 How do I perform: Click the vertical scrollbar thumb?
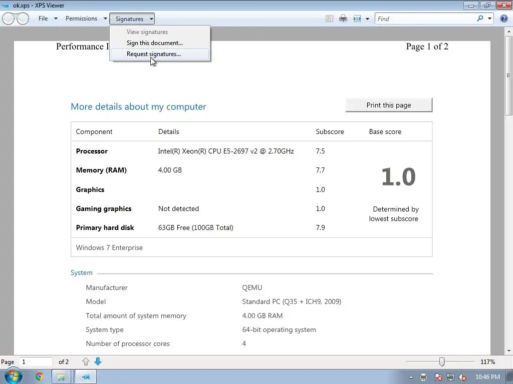click(x=509, y=75)
